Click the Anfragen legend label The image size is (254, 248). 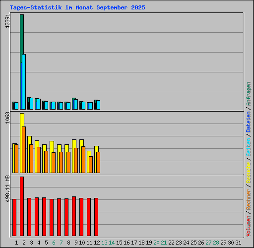point(249,94)
